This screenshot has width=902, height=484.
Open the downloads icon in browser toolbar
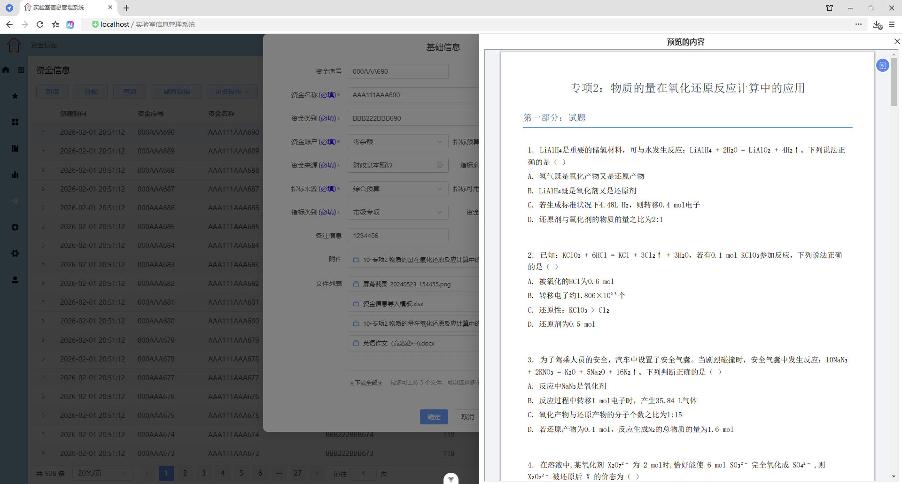(877, 24)
